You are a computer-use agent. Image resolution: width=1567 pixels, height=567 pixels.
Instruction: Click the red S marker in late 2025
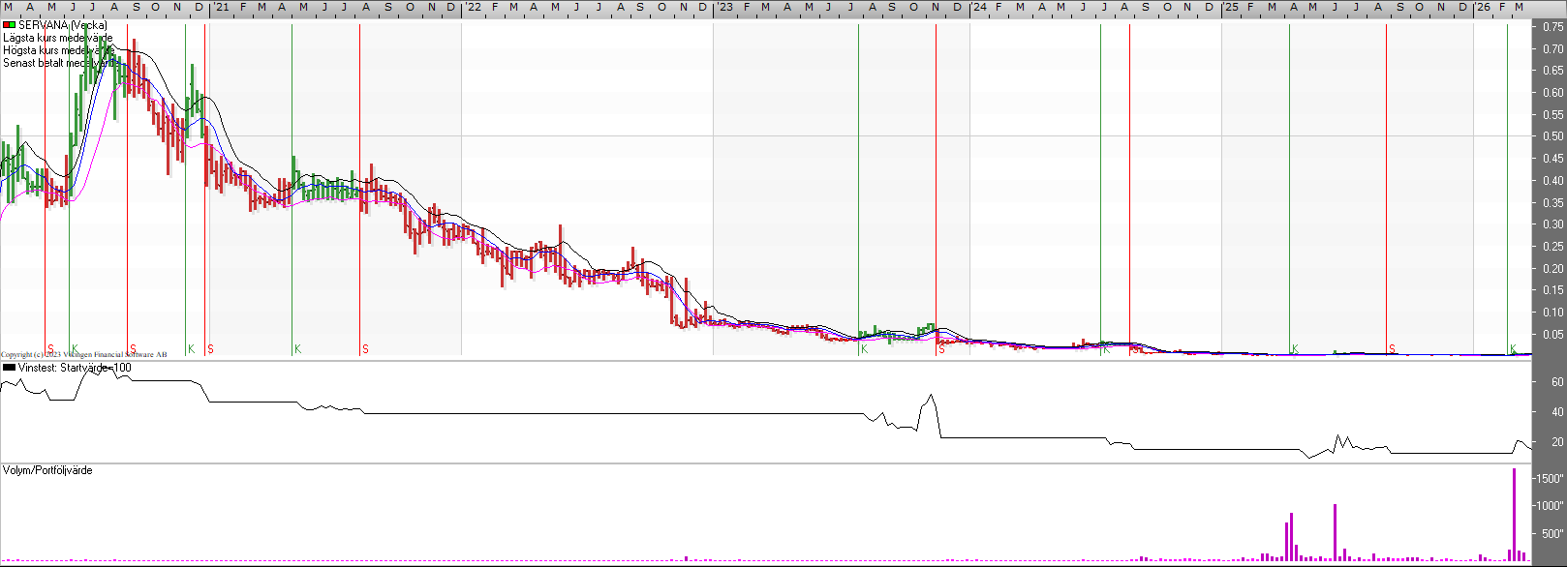1392,349
